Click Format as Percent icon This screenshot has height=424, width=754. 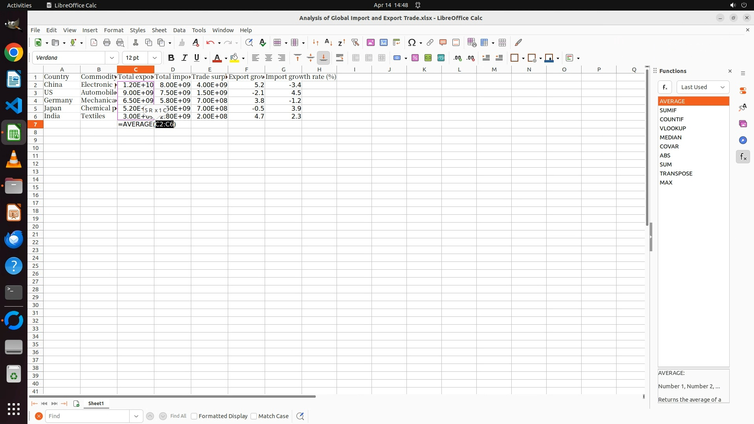click(415, 58)
